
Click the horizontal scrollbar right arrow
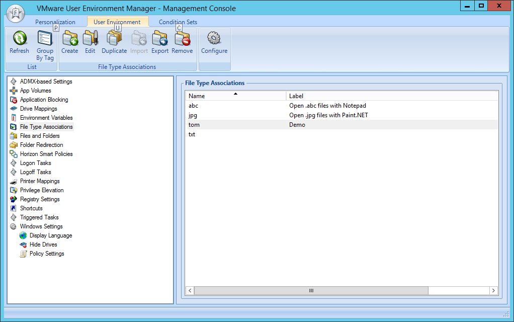(x=494, y=290)
